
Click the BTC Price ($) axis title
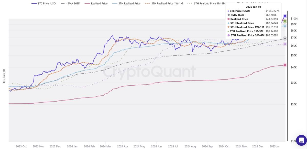[x=4, y=76]
